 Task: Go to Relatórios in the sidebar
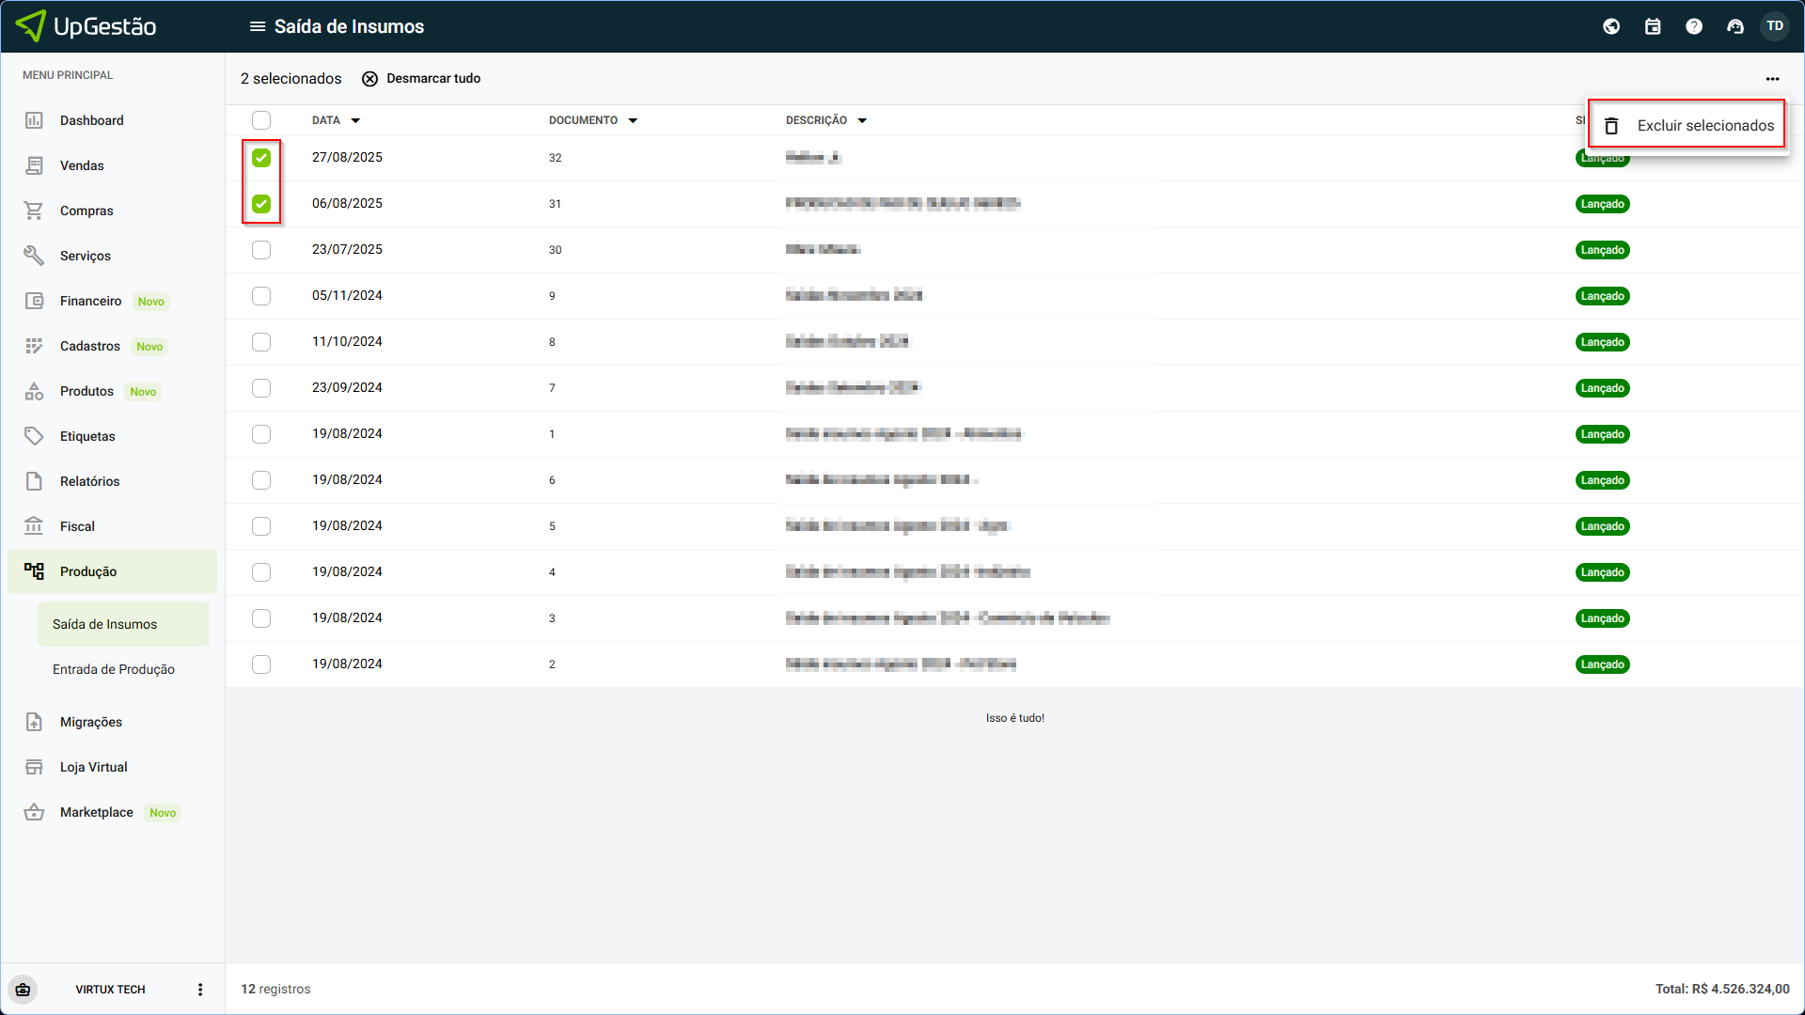tap(89, 481)
